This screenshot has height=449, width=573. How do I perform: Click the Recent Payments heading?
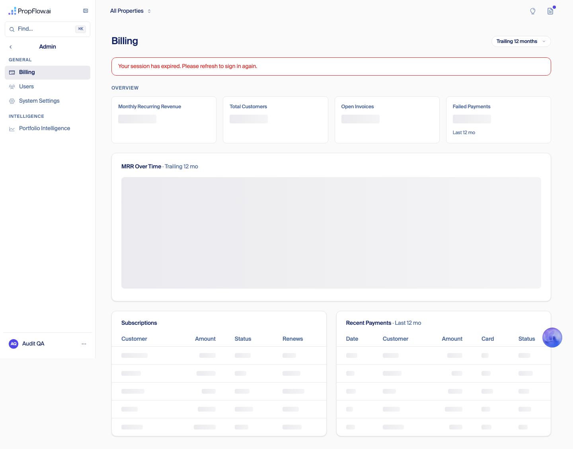pos(368,323)
